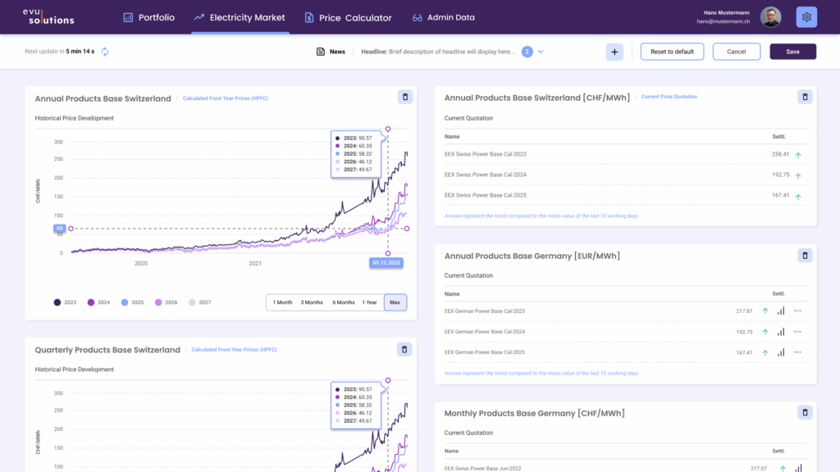Expand the news headlines dropdown chevron
Viewport: 840px width, 472px height.
pos(541,52)
